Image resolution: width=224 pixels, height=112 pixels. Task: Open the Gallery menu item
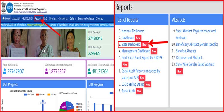[73, 18]
